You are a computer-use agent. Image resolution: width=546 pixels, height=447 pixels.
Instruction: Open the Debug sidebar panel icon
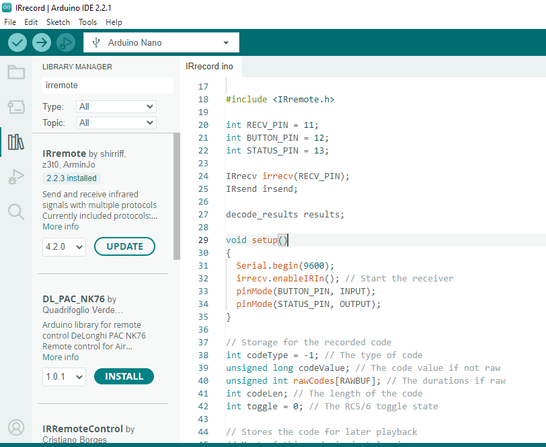pos(16,177)
